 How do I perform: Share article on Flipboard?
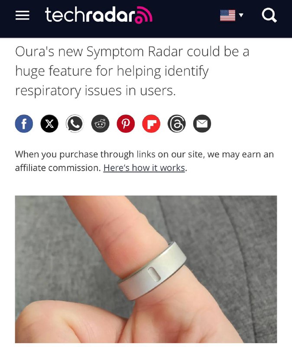point(151,124)
